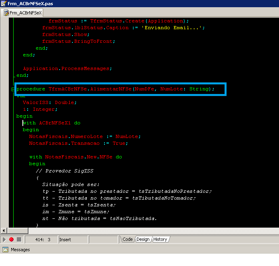279x266 pixels.
Task: Place cursor on 'Application.ProcessMessages;' line
Action: (x=67, y=69)
